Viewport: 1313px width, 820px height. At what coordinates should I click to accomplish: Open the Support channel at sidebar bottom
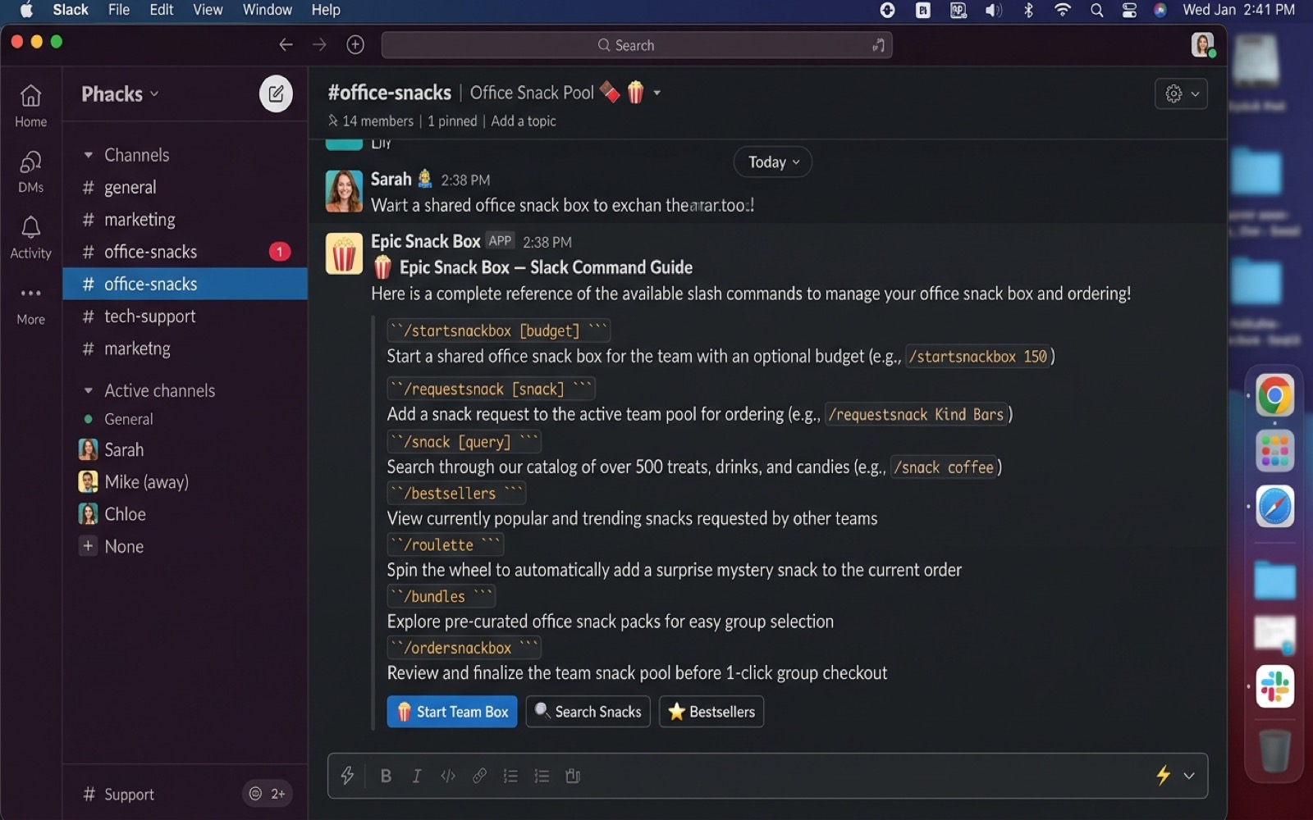point(119,794)
